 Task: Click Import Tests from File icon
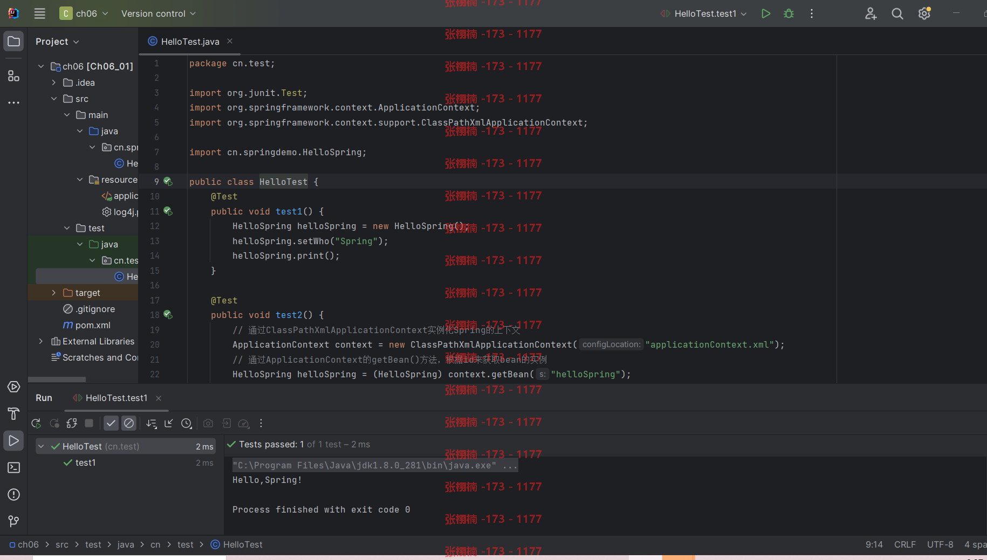pyautogui.click(x=169, y=424)
